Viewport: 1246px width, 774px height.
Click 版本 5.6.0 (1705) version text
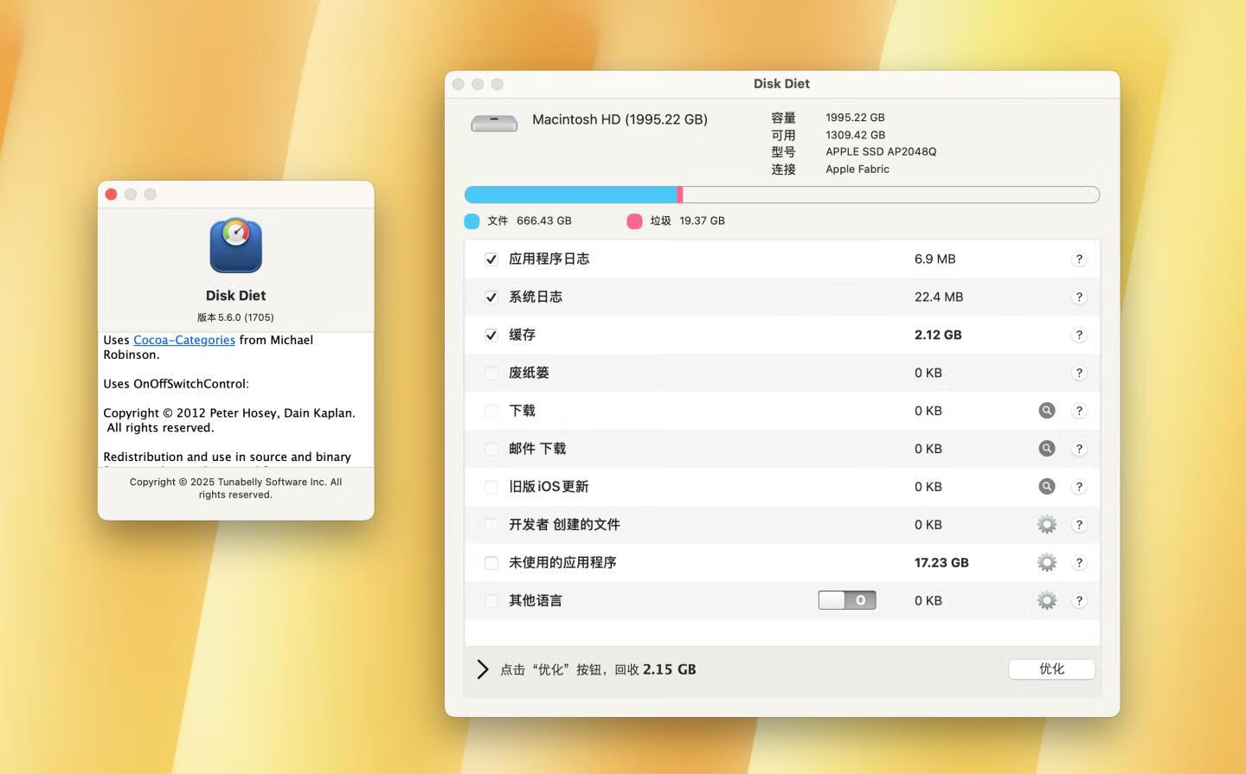pyautogui.click(x=235, y=317)
